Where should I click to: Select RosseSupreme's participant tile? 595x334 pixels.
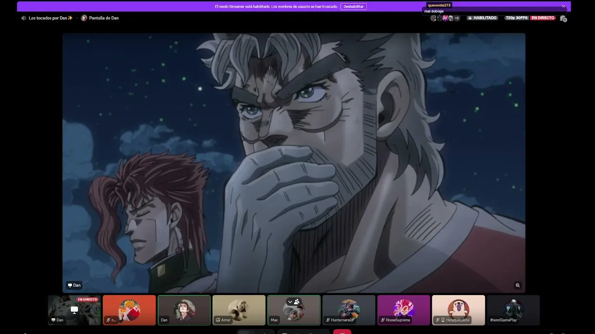(x=403, y=310)
